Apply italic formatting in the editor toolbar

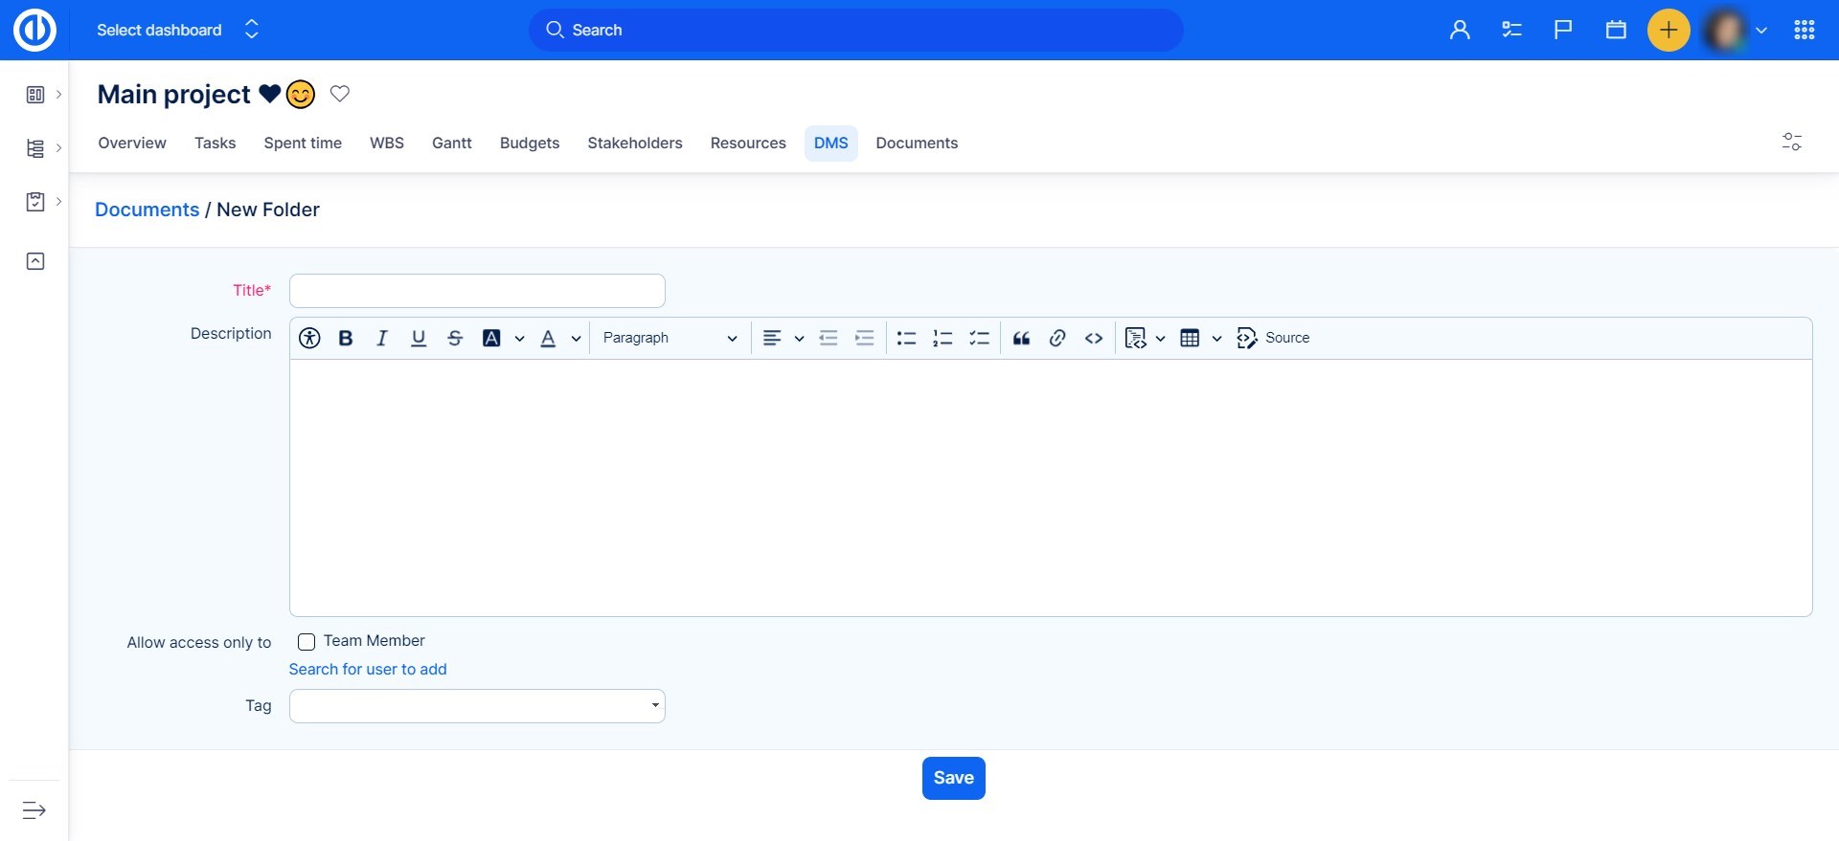[x=382, y=338]
